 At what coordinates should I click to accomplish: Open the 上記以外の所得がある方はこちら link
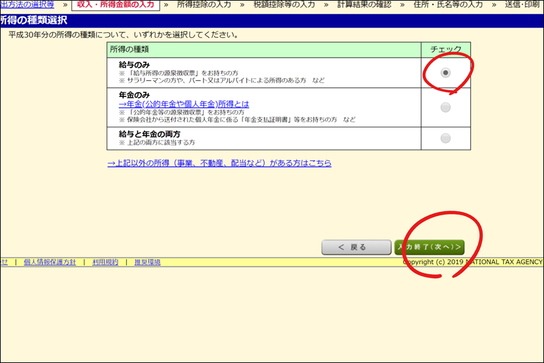point(219,163)
